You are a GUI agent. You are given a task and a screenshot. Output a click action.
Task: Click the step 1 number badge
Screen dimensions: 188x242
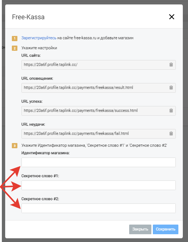[15, 38]
